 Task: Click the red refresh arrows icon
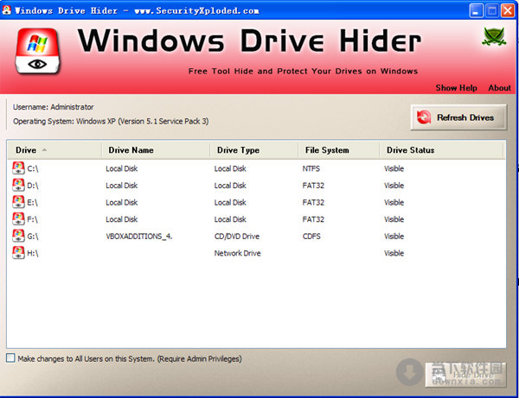[424, 117]
